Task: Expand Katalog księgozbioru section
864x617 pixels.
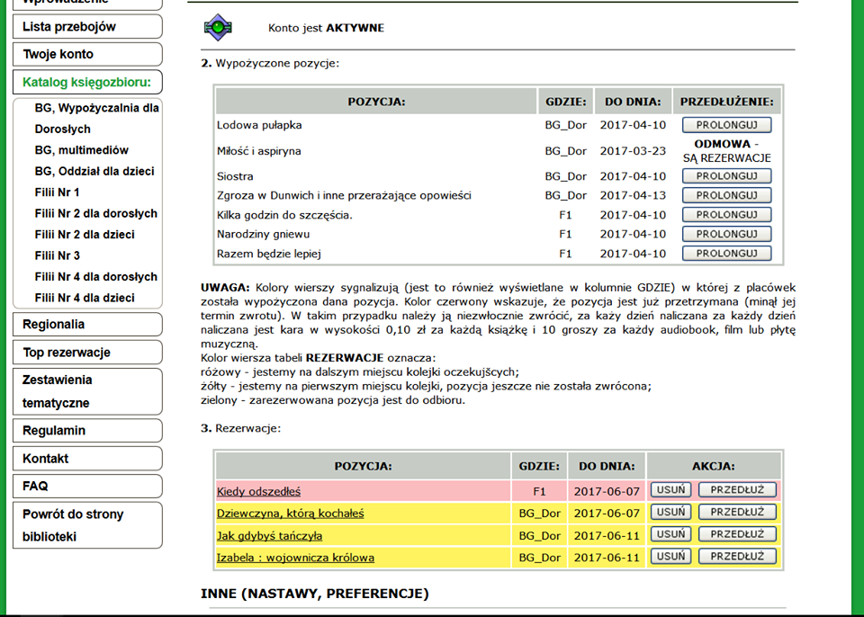Action: (x=86, y=83)
